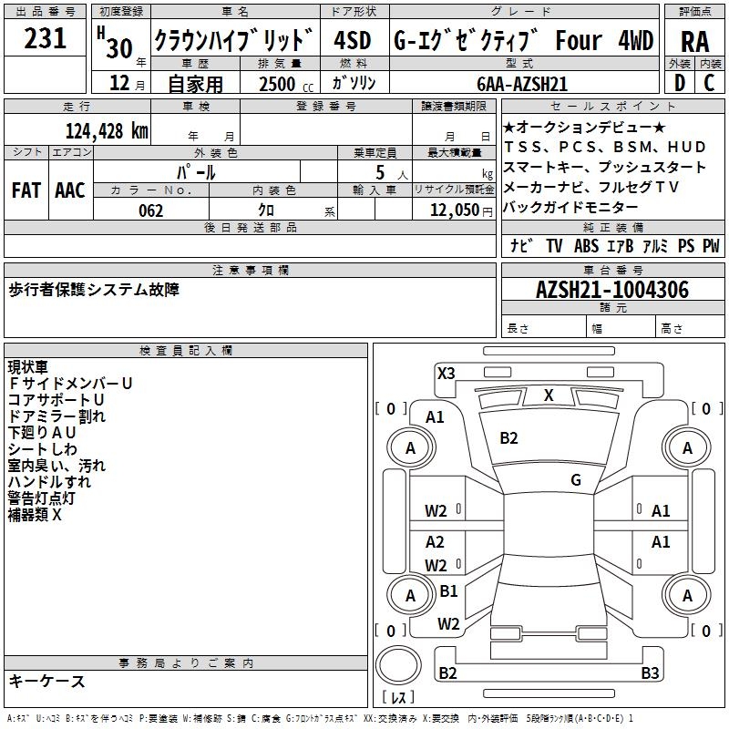The height and width of the screenshot is (729, 729).
Task: Select inspector note "現状車"
Action: pyautogui.click(x=28, y=367)
